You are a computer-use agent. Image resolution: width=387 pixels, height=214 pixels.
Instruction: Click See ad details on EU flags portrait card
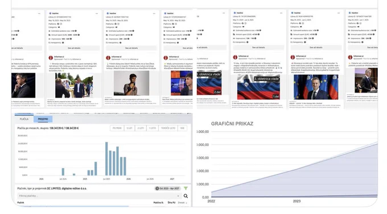click(316, 48)
